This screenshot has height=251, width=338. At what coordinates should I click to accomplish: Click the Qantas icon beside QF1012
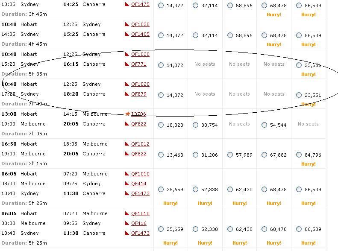point(127,143)
